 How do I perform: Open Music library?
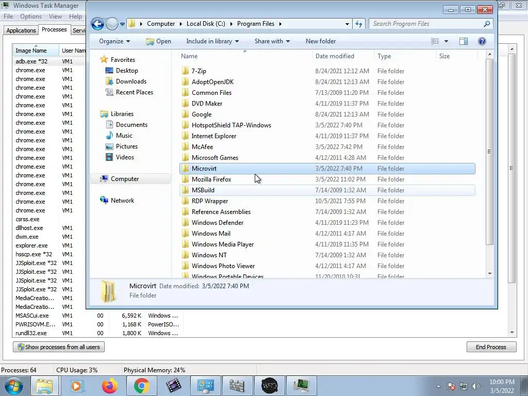click(124, 136)
